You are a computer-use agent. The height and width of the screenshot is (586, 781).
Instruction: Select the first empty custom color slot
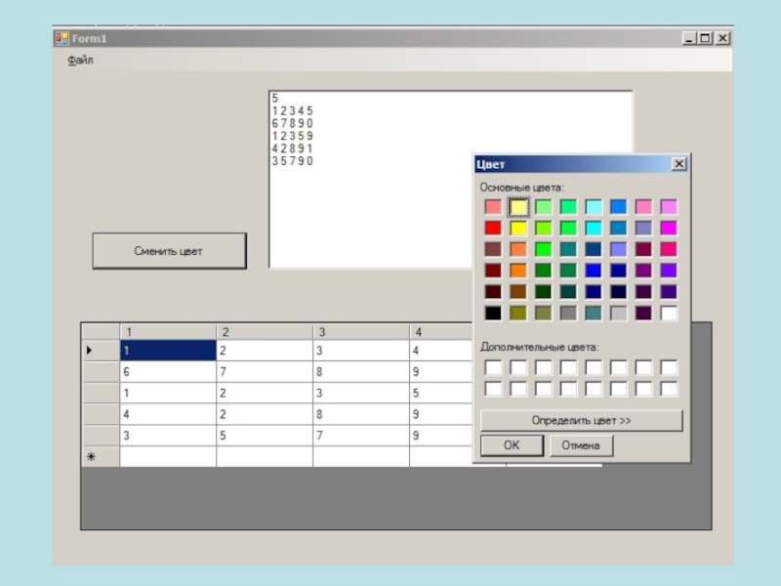[493, 368]
